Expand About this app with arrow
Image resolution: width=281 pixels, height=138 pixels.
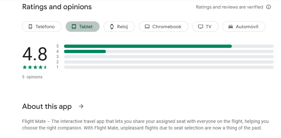81,106
